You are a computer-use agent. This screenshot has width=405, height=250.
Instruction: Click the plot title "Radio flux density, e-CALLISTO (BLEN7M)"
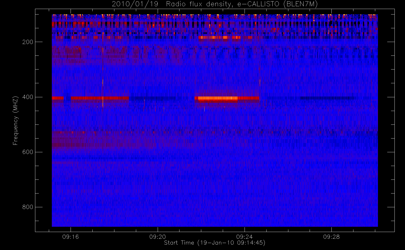click(242, 4)
